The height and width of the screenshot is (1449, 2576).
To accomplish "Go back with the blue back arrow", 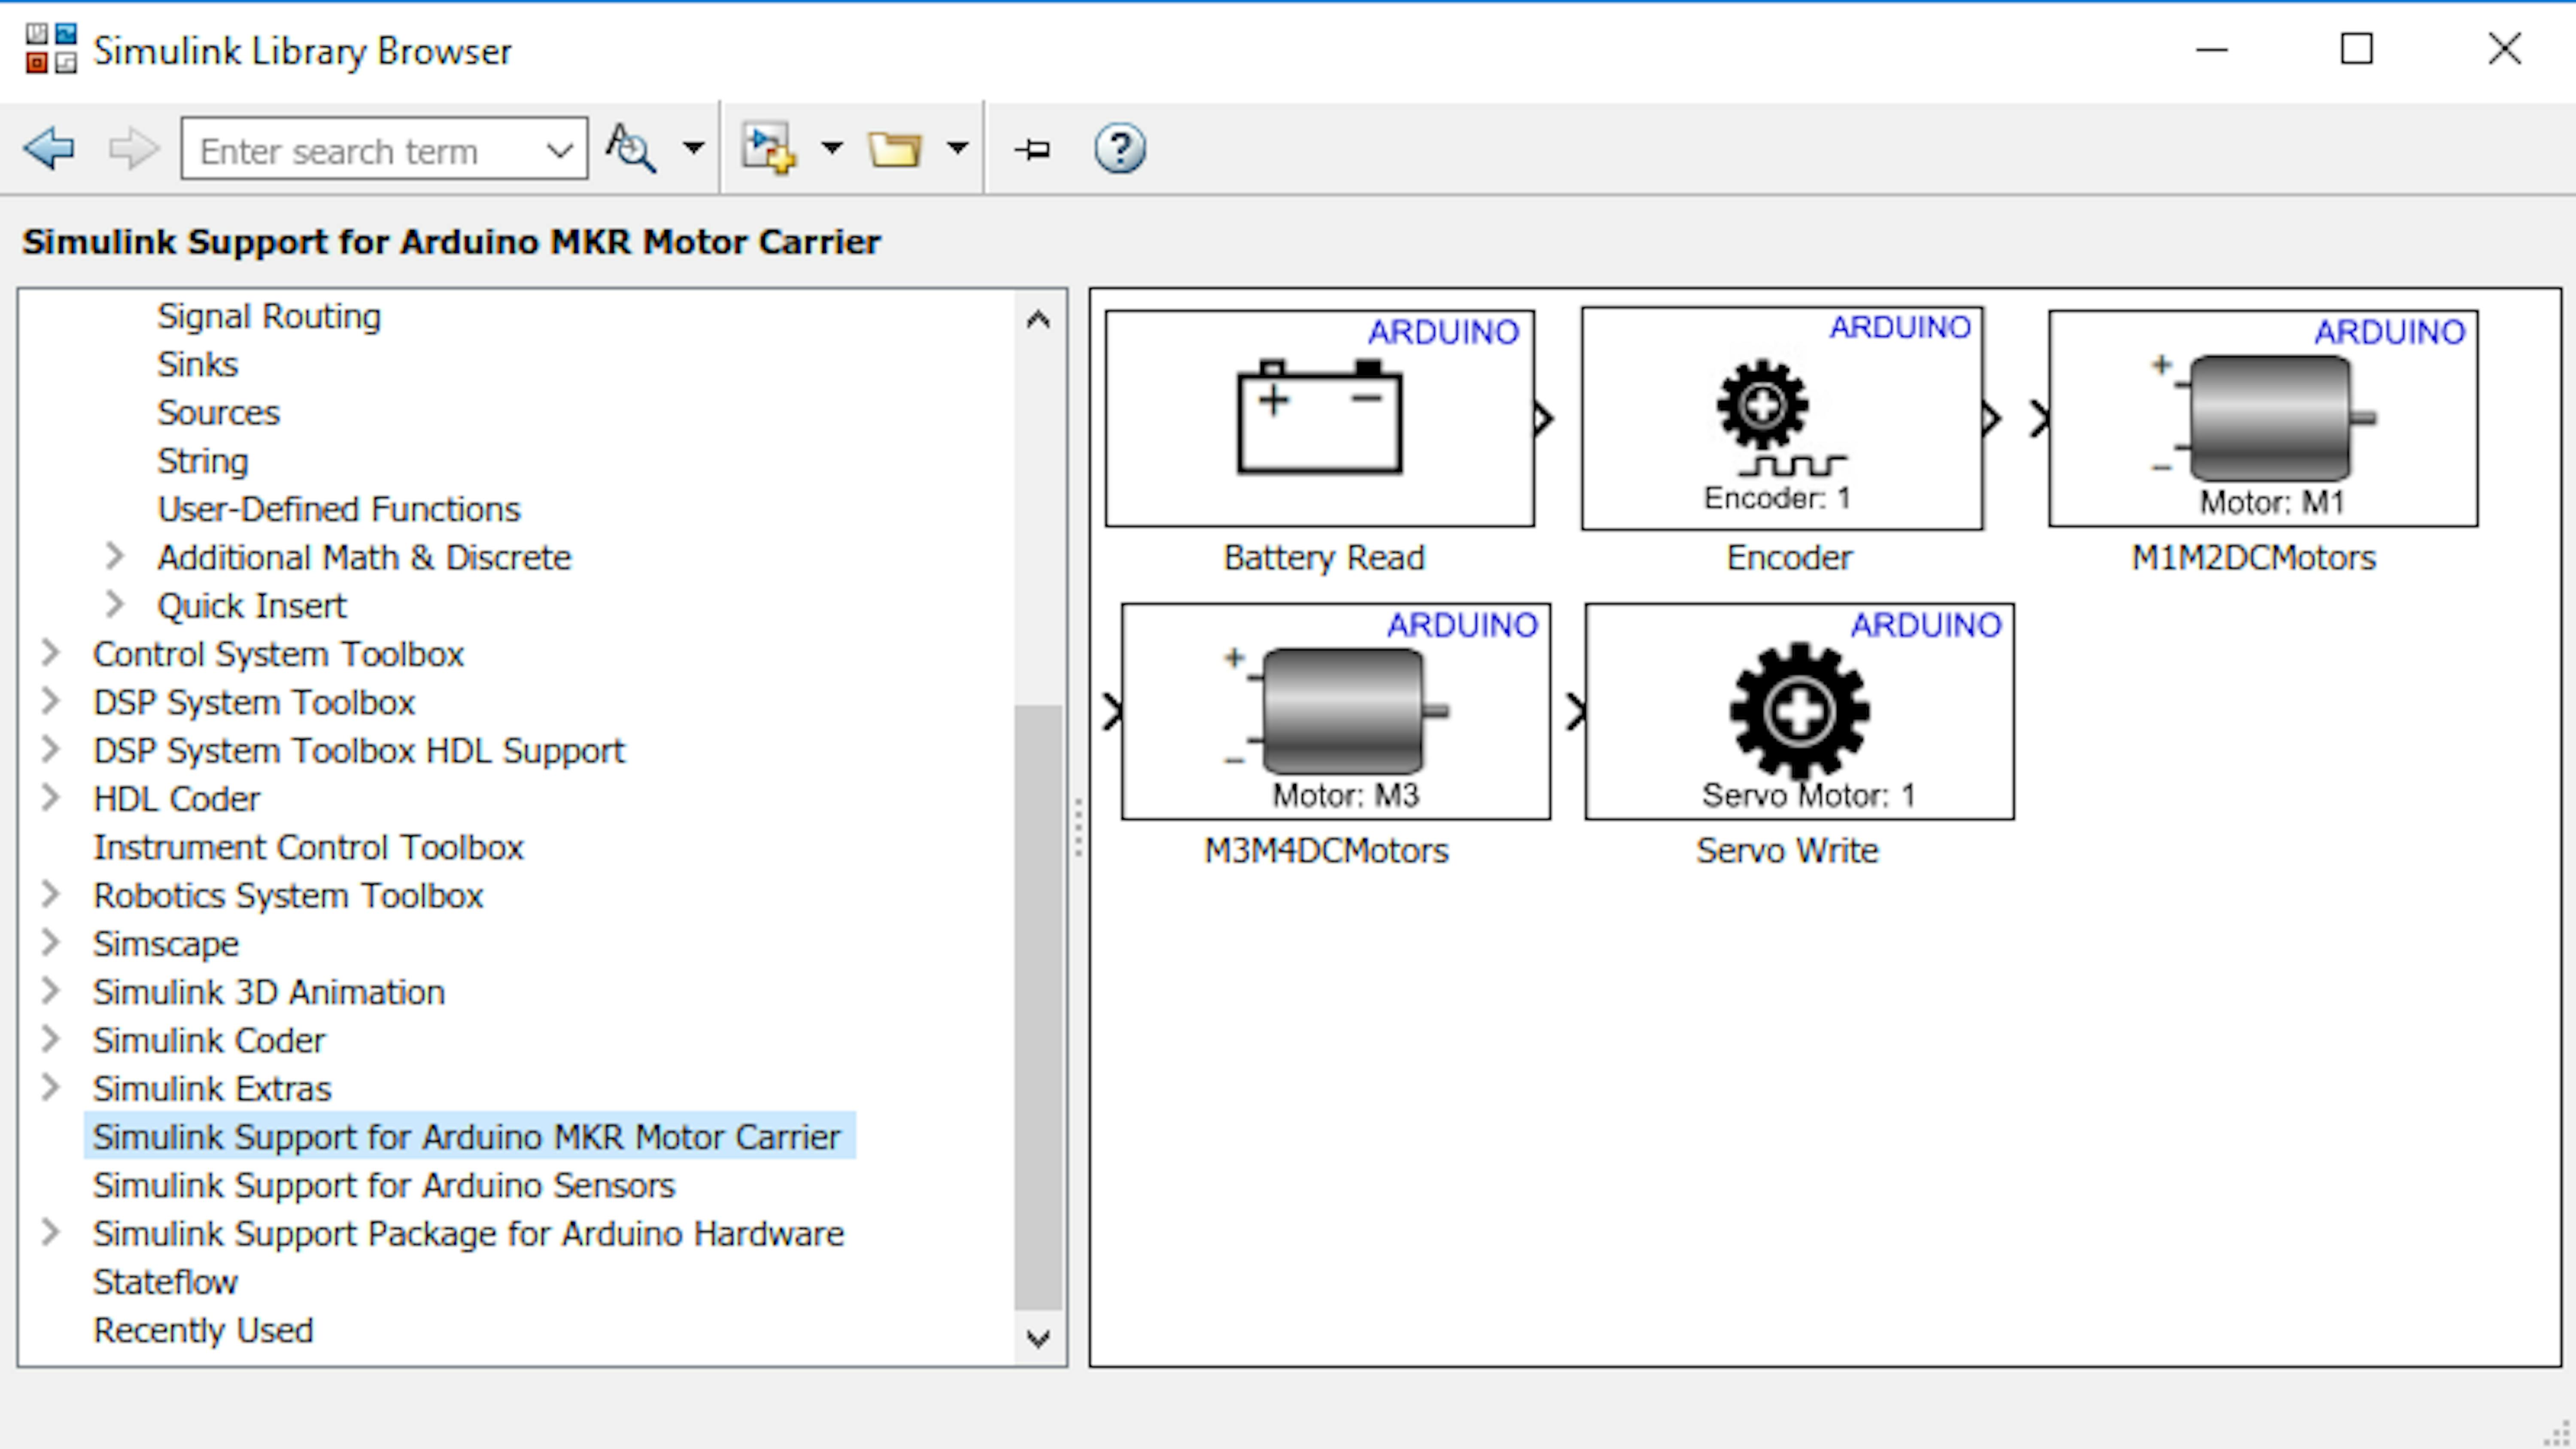I will tap(49, 149).
